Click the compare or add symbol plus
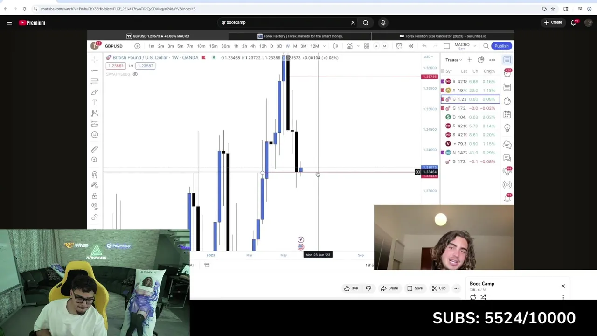Image resolution: width=597 pixels, height=336 pixels. click(x=137, y=46)
